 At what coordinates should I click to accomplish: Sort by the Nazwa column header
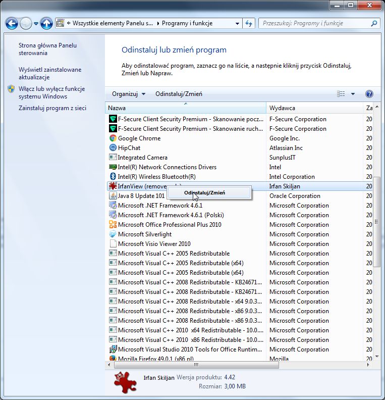pyautogui.click(x=186, y=108)
